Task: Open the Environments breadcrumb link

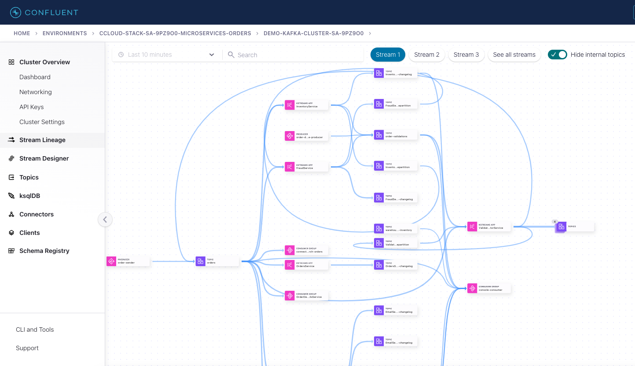Action: pyautogui.click(x=65, y=33)
